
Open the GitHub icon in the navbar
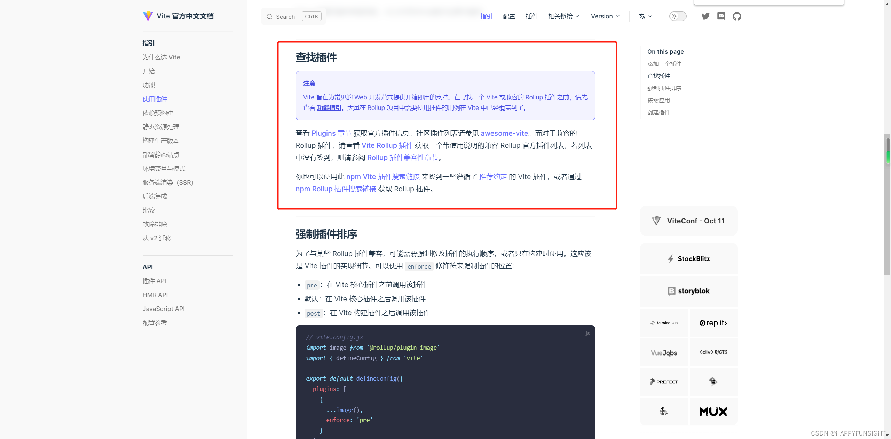coord(737,16)
